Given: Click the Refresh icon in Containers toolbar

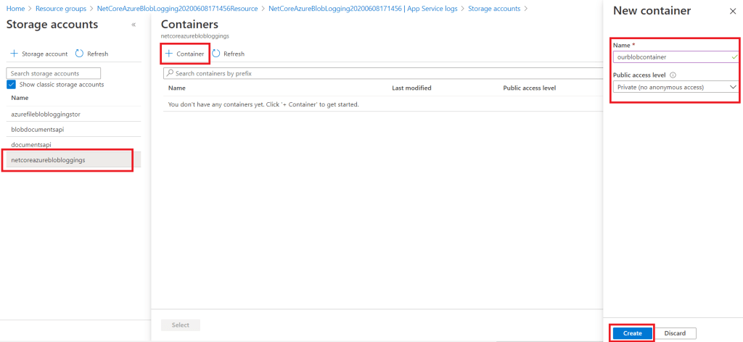Looking at the screenshot, I should point(216,54).
